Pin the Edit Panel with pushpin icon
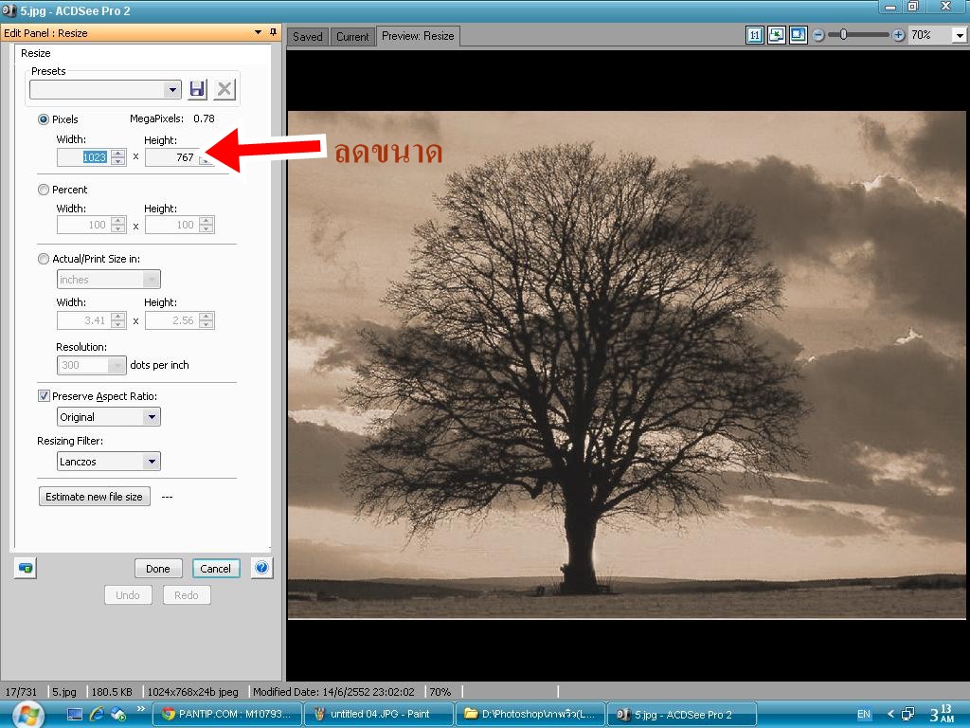This screenshot has width=970, height=728. pyautogui.click(x=274, y=32)
